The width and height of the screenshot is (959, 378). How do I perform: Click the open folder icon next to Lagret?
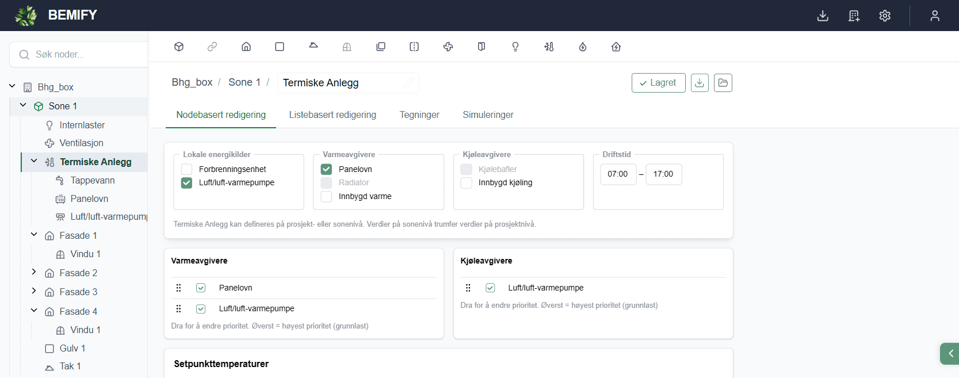click(723, 83)
